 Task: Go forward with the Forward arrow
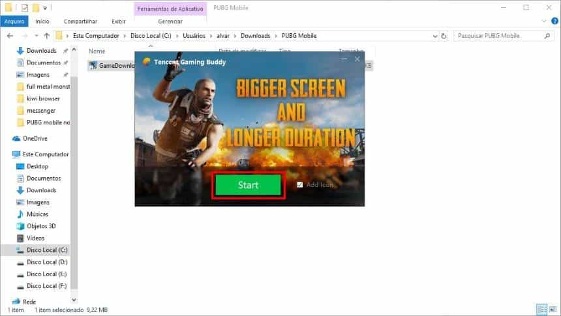pyautogui.click(x=24, y=36)
